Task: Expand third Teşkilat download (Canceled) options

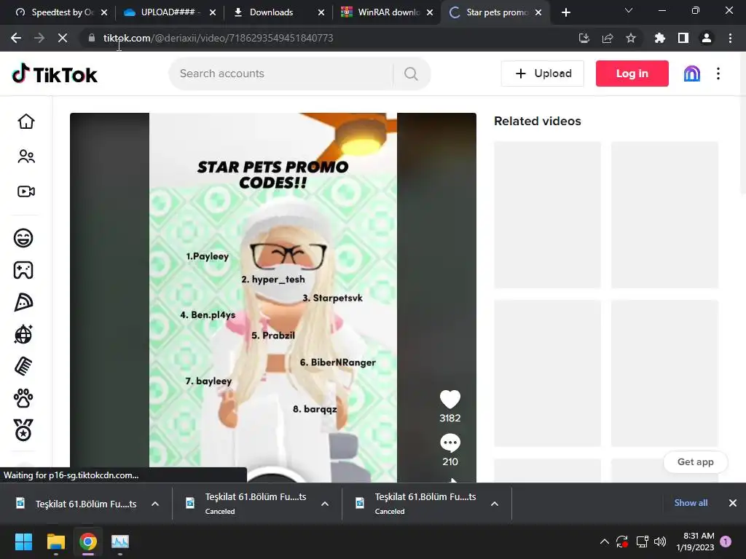Action: (495, 504)
